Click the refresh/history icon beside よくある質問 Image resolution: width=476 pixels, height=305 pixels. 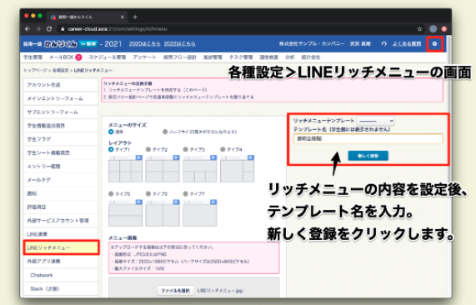384,43
